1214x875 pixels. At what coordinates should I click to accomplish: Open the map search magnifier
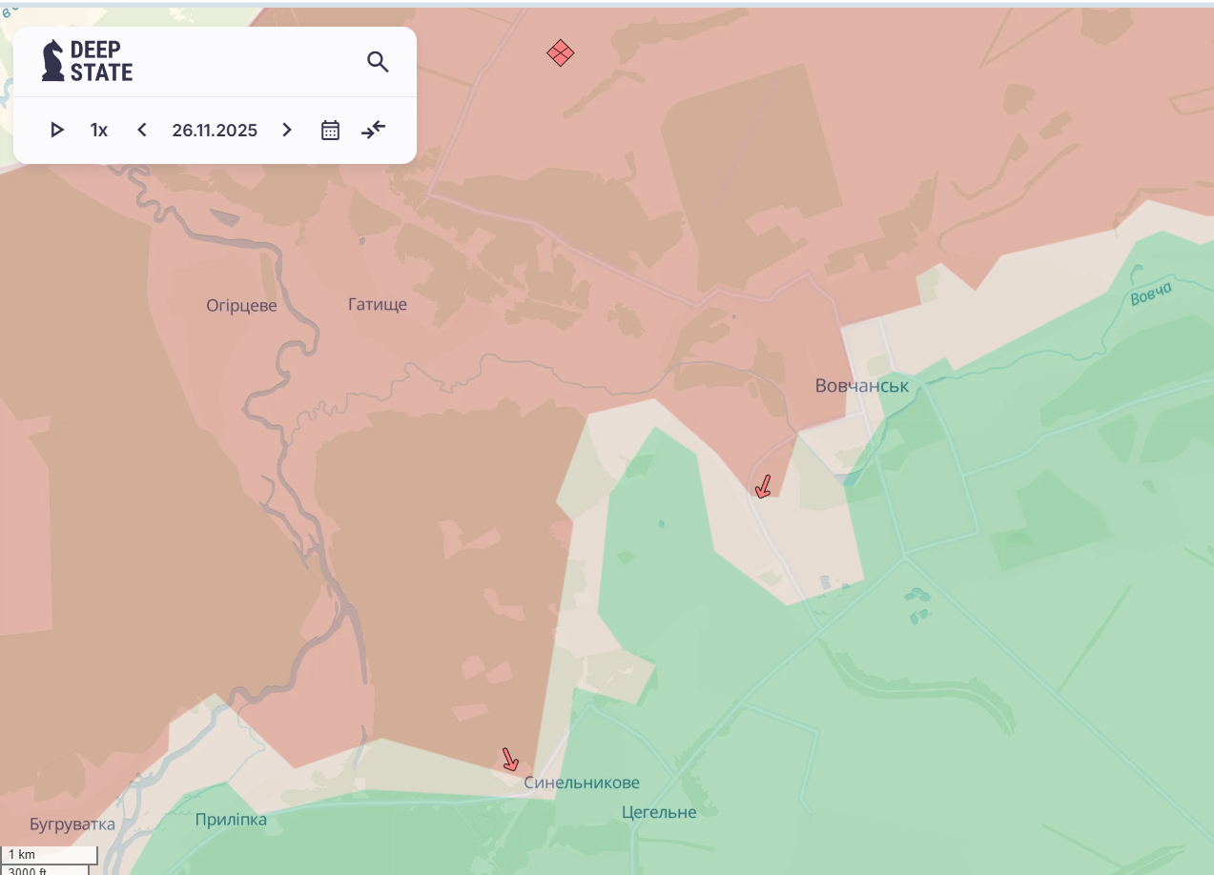(x=378, y=62)
